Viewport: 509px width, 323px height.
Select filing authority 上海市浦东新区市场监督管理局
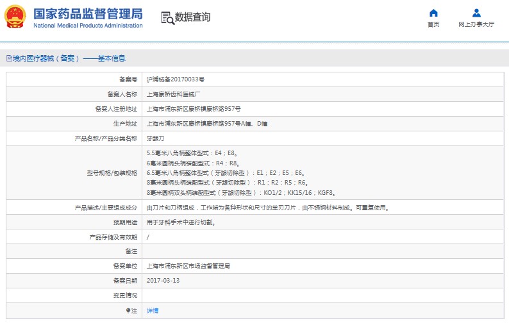click(188, 266)
